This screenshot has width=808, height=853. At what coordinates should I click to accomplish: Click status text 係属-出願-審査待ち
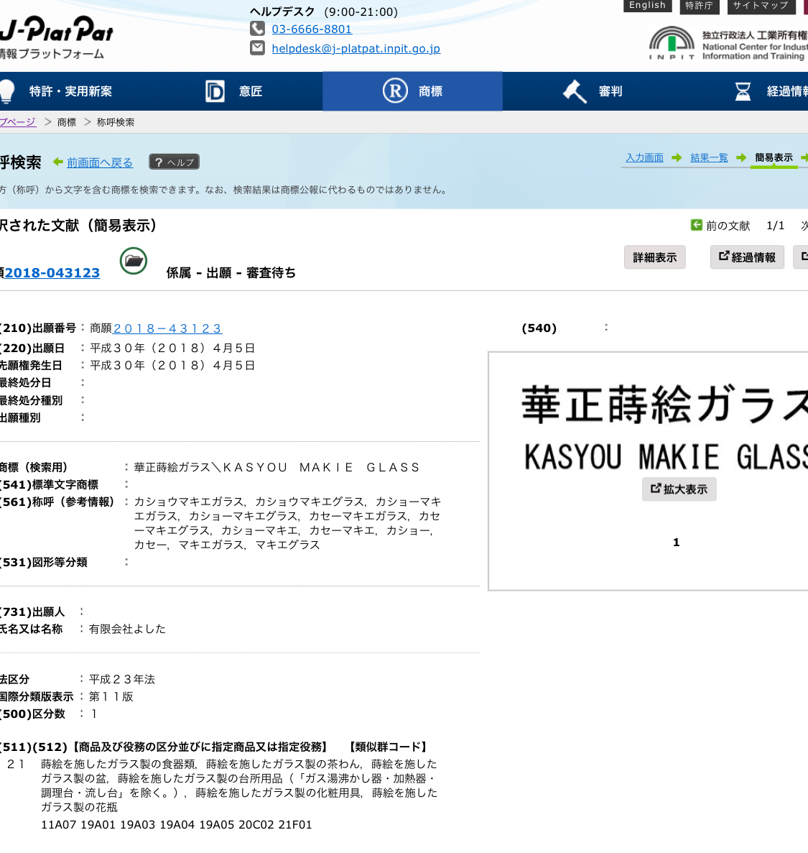click(x=231, y=272)
